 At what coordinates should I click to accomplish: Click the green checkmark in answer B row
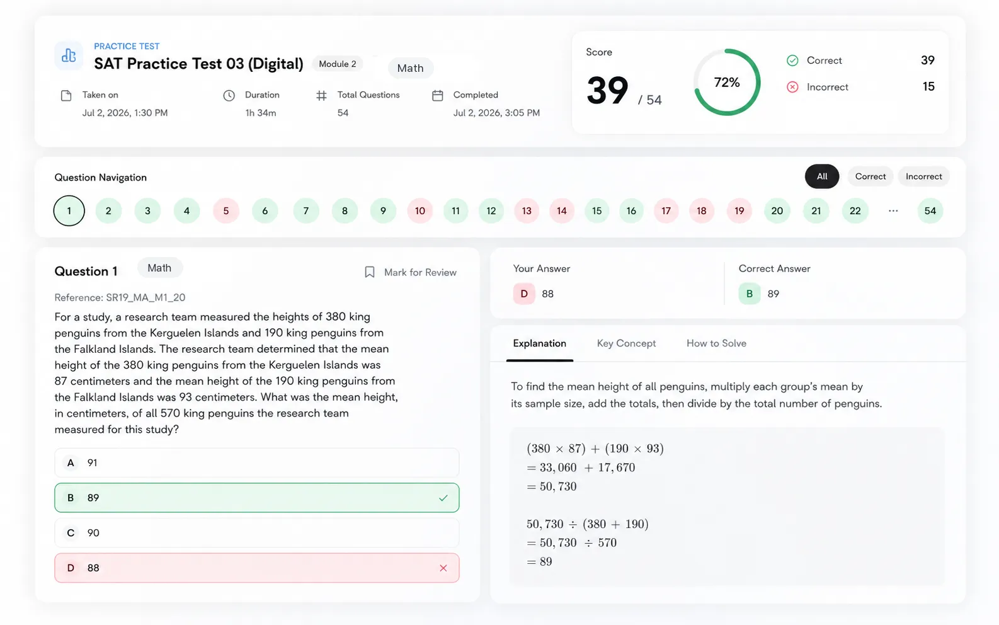coord(443,498)
